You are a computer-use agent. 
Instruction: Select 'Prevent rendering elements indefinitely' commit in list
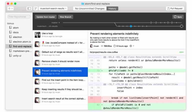(60, 72)
